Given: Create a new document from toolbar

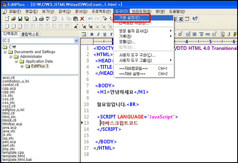Looking at the screenshot, I should coord(7,19).
